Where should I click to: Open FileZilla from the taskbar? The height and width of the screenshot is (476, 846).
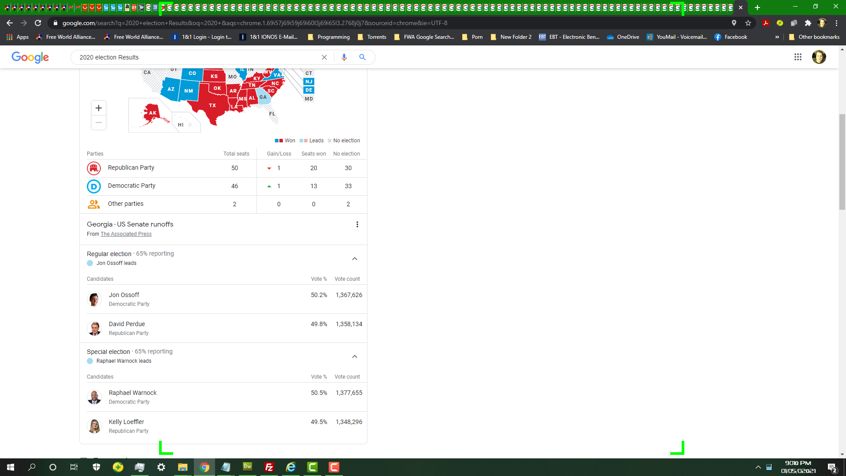pos(269,467)
